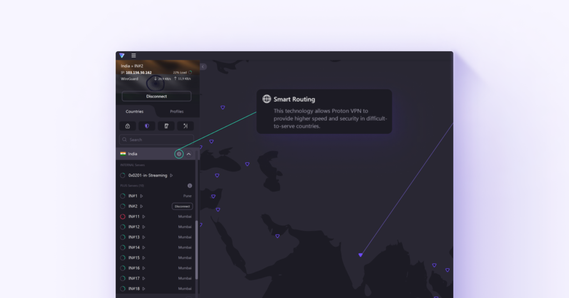This screenshot has width=569, height=298.
Task: Click the PLUS Servers (10) header
Action: point(132,186)
